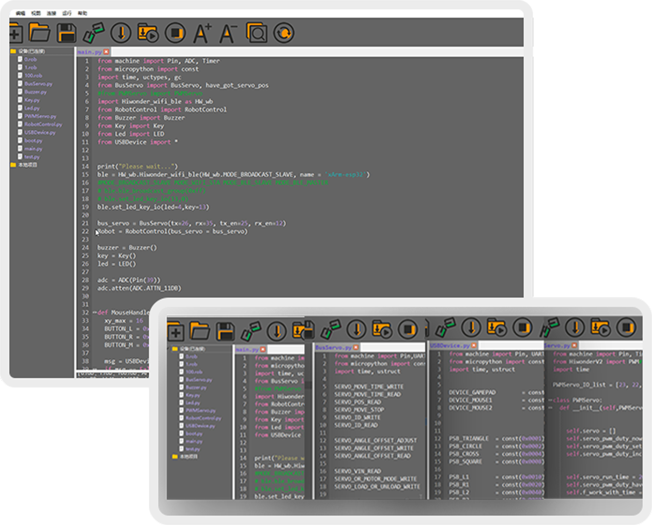Close Servo.py tab in bottom window
Screen dimensions: 652x525
click(575, 346)
